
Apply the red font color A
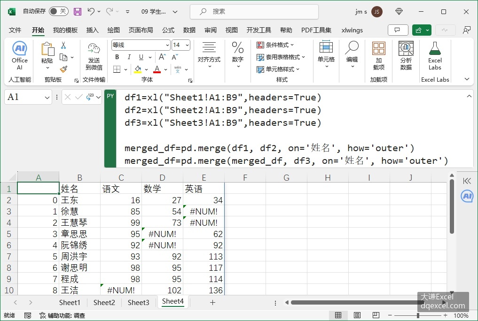(x=157, y=69)
